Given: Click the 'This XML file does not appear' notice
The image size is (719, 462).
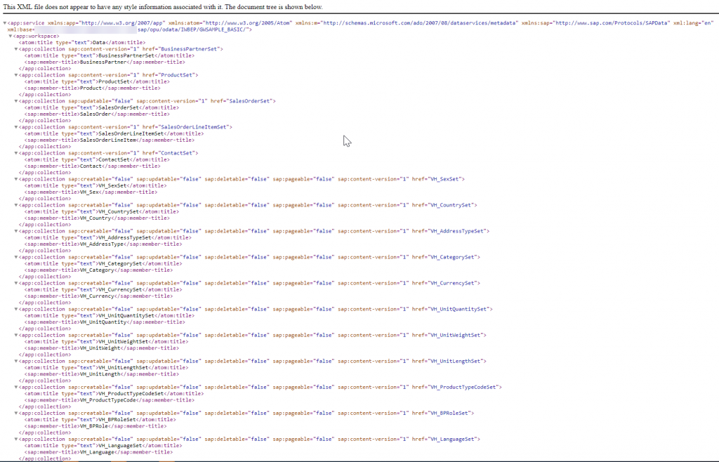Looking at the screenshot, I should [163, 7].
